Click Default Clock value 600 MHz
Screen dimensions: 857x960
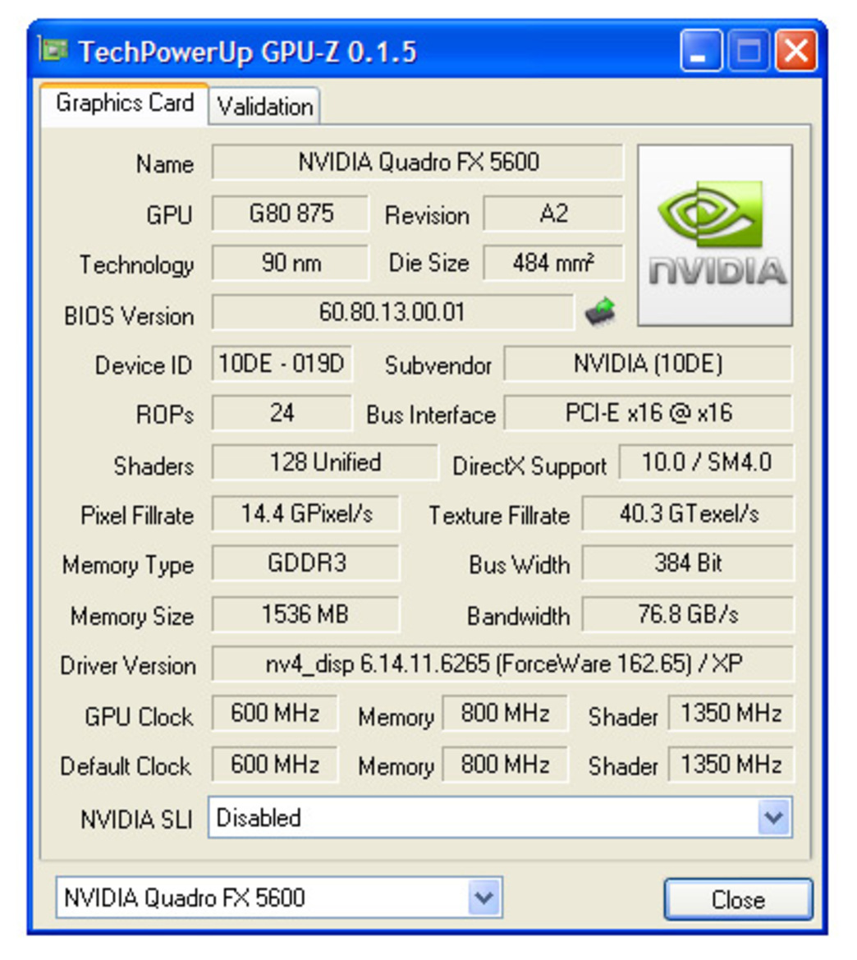(275, 765)
